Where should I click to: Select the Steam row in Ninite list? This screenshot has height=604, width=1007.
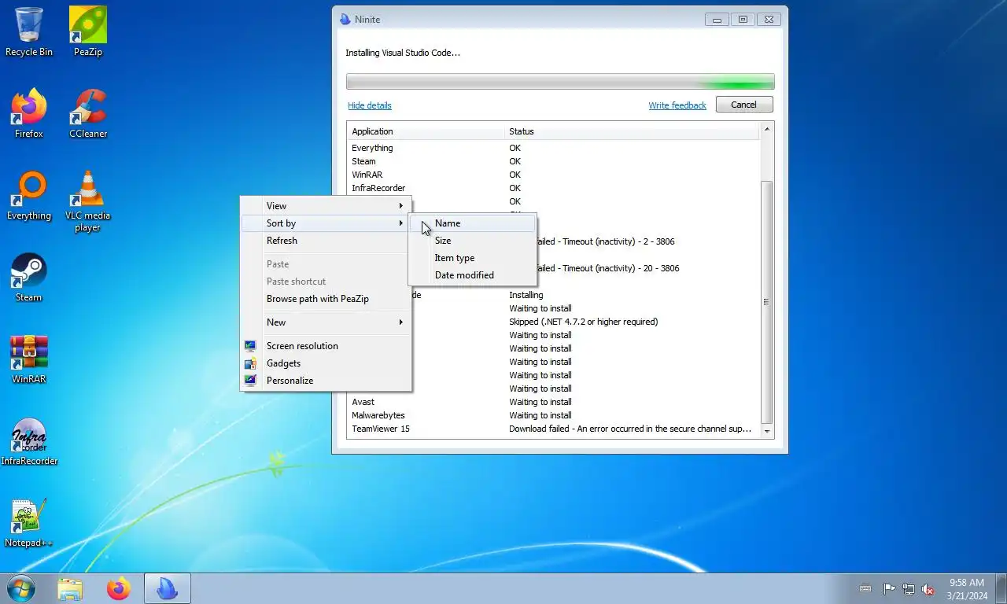tap(554, 161)
